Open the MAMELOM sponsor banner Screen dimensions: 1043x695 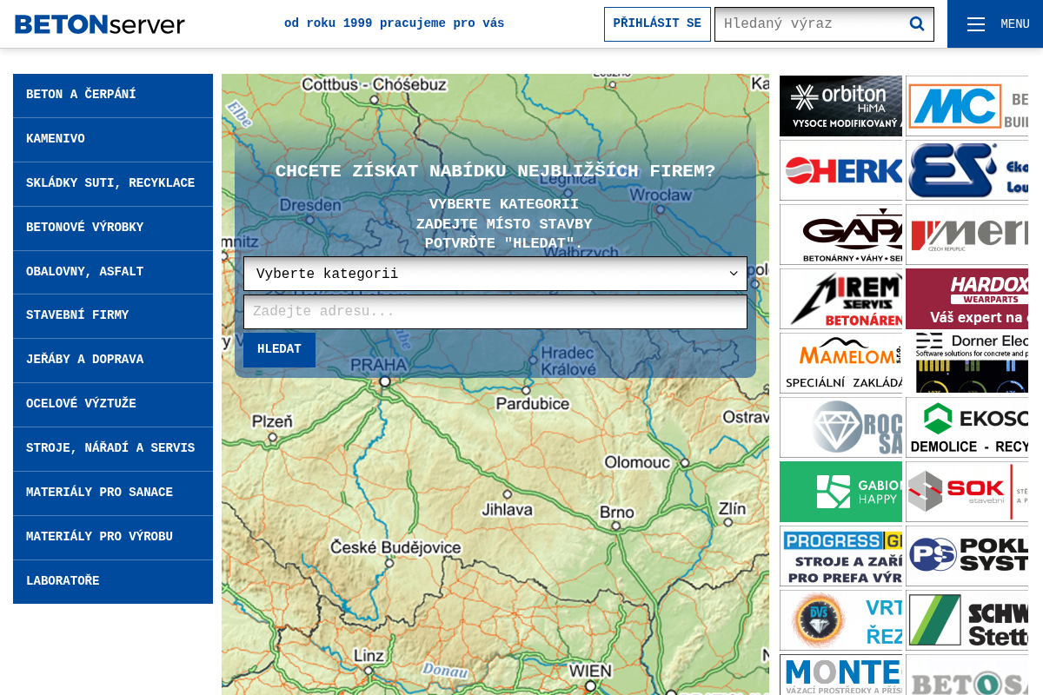pos(840,363)
